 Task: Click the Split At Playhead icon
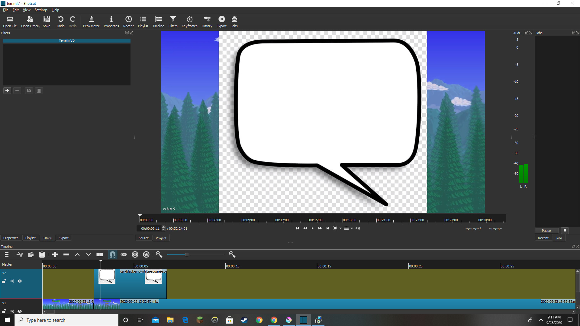click(x=100, y=254)
